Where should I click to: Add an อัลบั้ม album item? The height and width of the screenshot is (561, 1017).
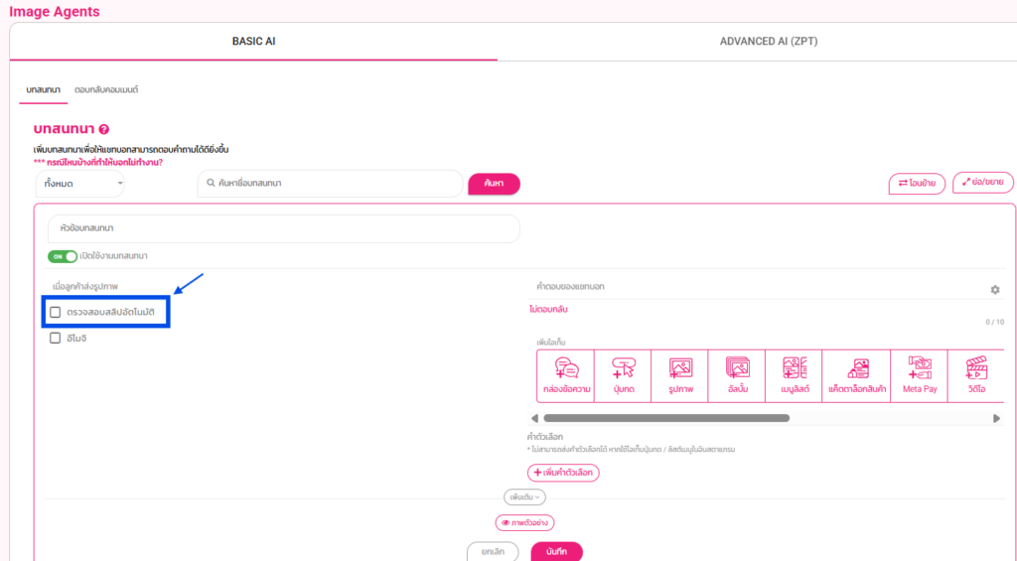(x=737, y=376)
